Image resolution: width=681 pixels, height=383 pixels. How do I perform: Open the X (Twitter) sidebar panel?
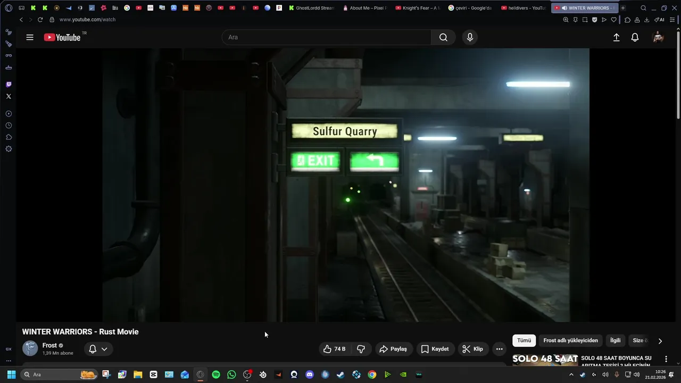[x=9, y=96]
